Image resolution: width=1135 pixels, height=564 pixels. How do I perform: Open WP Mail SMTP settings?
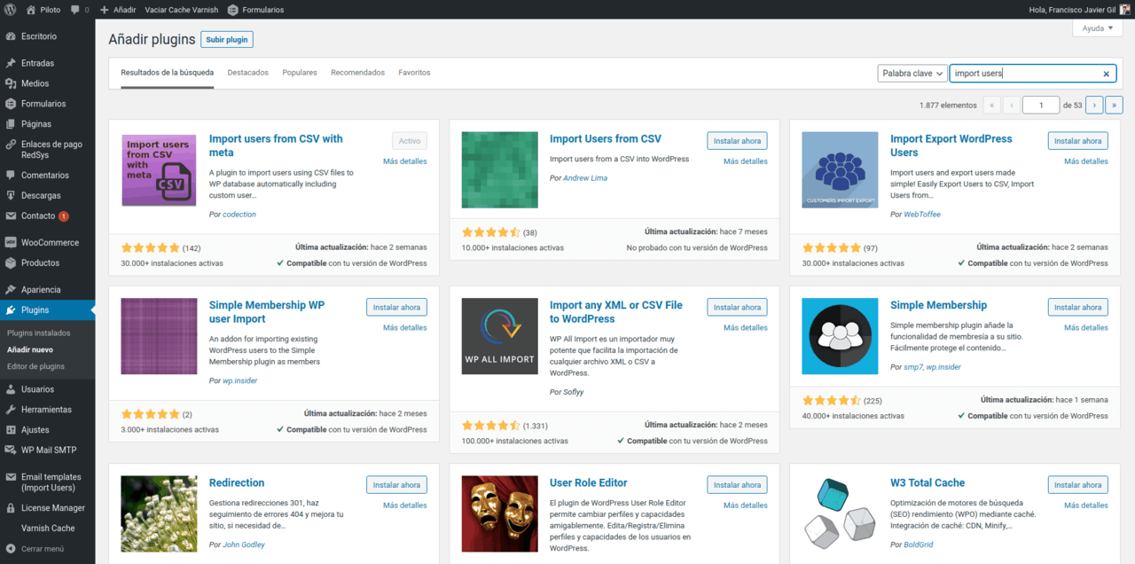tap(48, 450)
